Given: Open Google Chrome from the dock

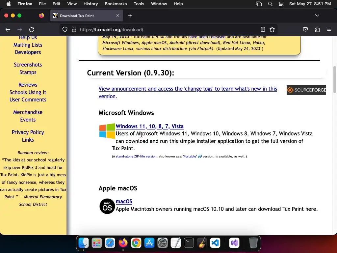Looking at the screenshot, I should pos(136,243).
